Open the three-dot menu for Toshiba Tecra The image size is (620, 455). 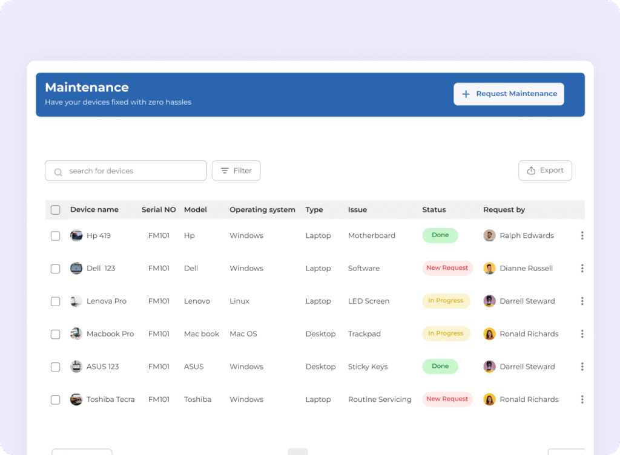click(582, 399)
